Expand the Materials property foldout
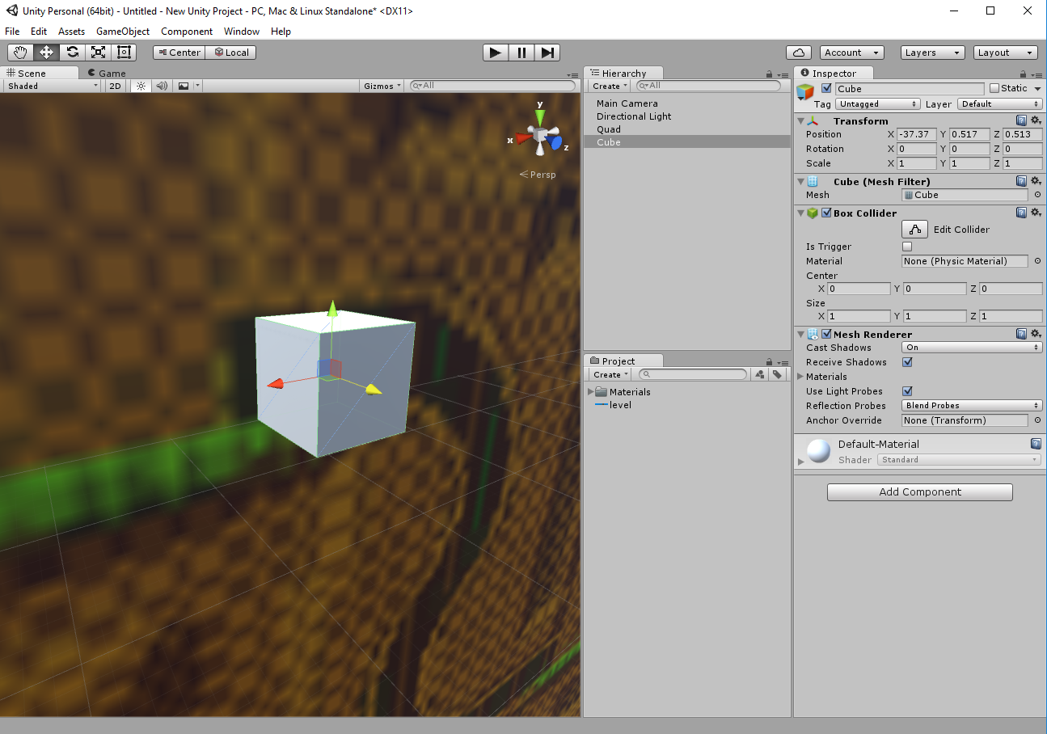1047x734 pixels. [800, 377]
